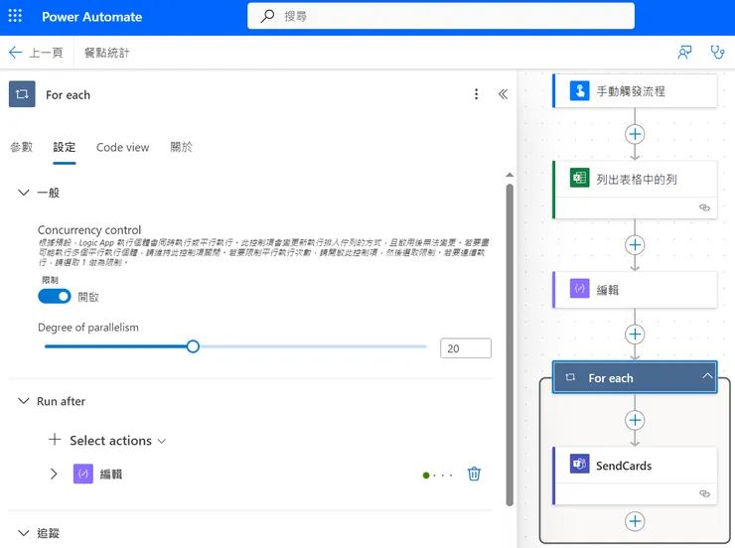Click the run-after status dots for 編輯
This screenshot has width=735, height=548.
437,475
